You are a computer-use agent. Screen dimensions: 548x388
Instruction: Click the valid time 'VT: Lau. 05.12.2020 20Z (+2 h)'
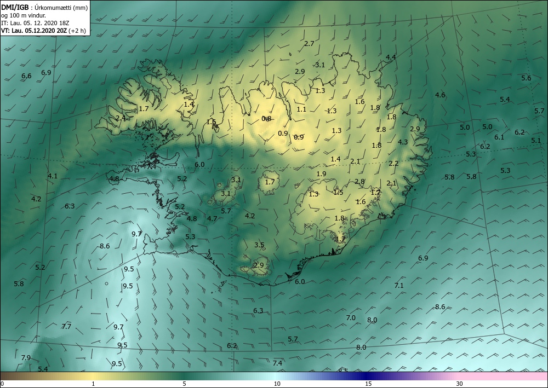tap(43, 31)
